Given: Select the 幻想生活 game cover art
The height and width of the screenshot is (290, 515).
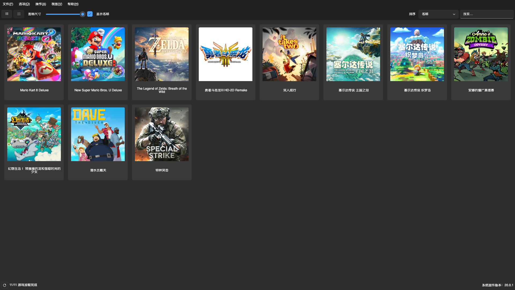Looking at the screenshot, I should [34, 134].
